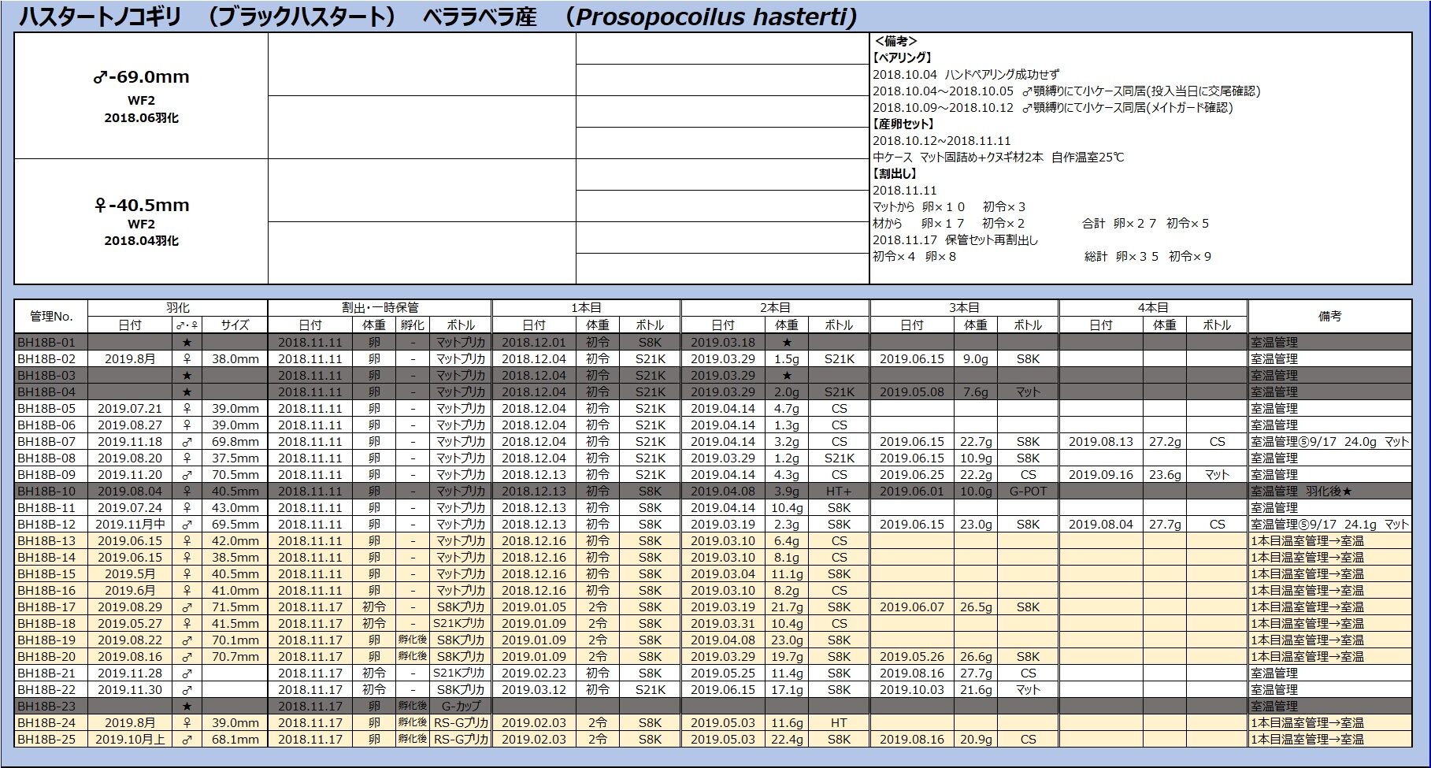Screen dimensions: 1431x768
Task: Select the eclosion date 2019.10月上
Action: click(x=130, y=739)
